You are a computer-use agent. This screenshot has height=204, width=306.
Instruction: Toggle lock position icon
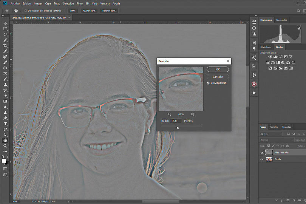(278, 146)
